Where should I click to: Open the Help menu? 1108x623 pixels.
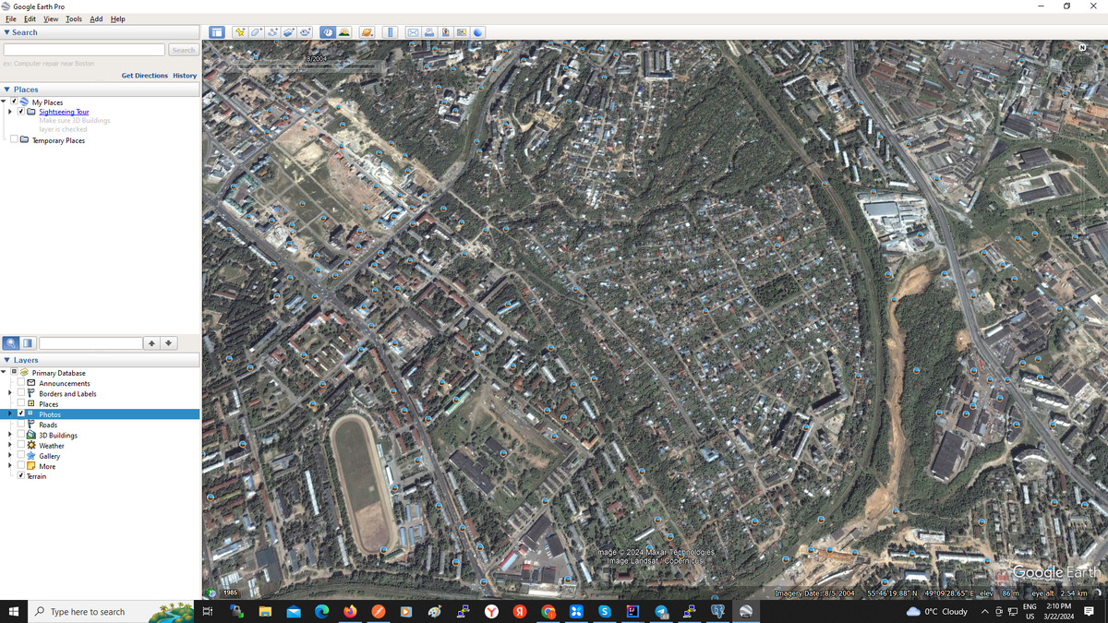pos(118,18)
